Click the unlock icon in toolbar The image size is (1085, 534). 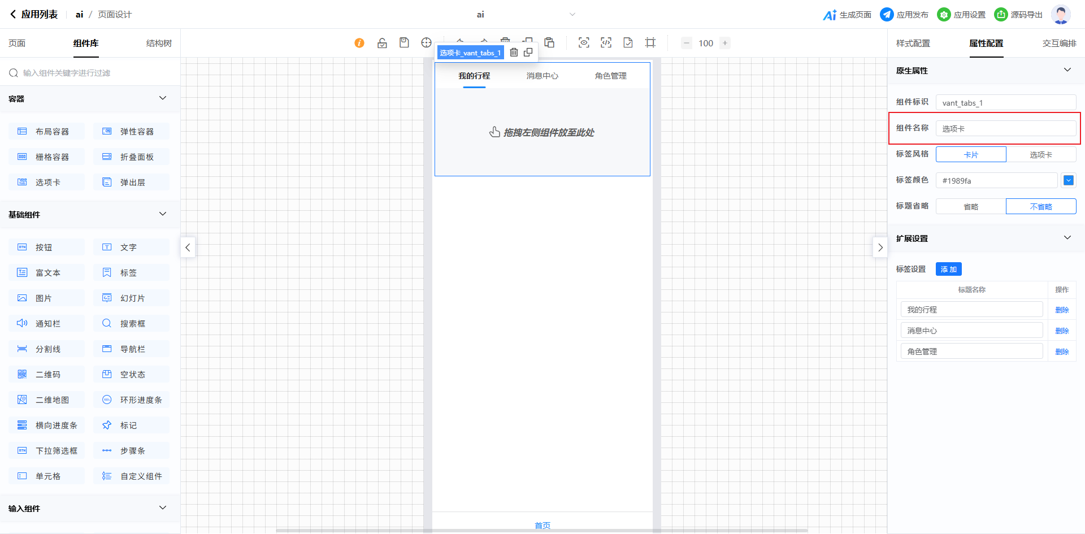click(x=382, y=43)
